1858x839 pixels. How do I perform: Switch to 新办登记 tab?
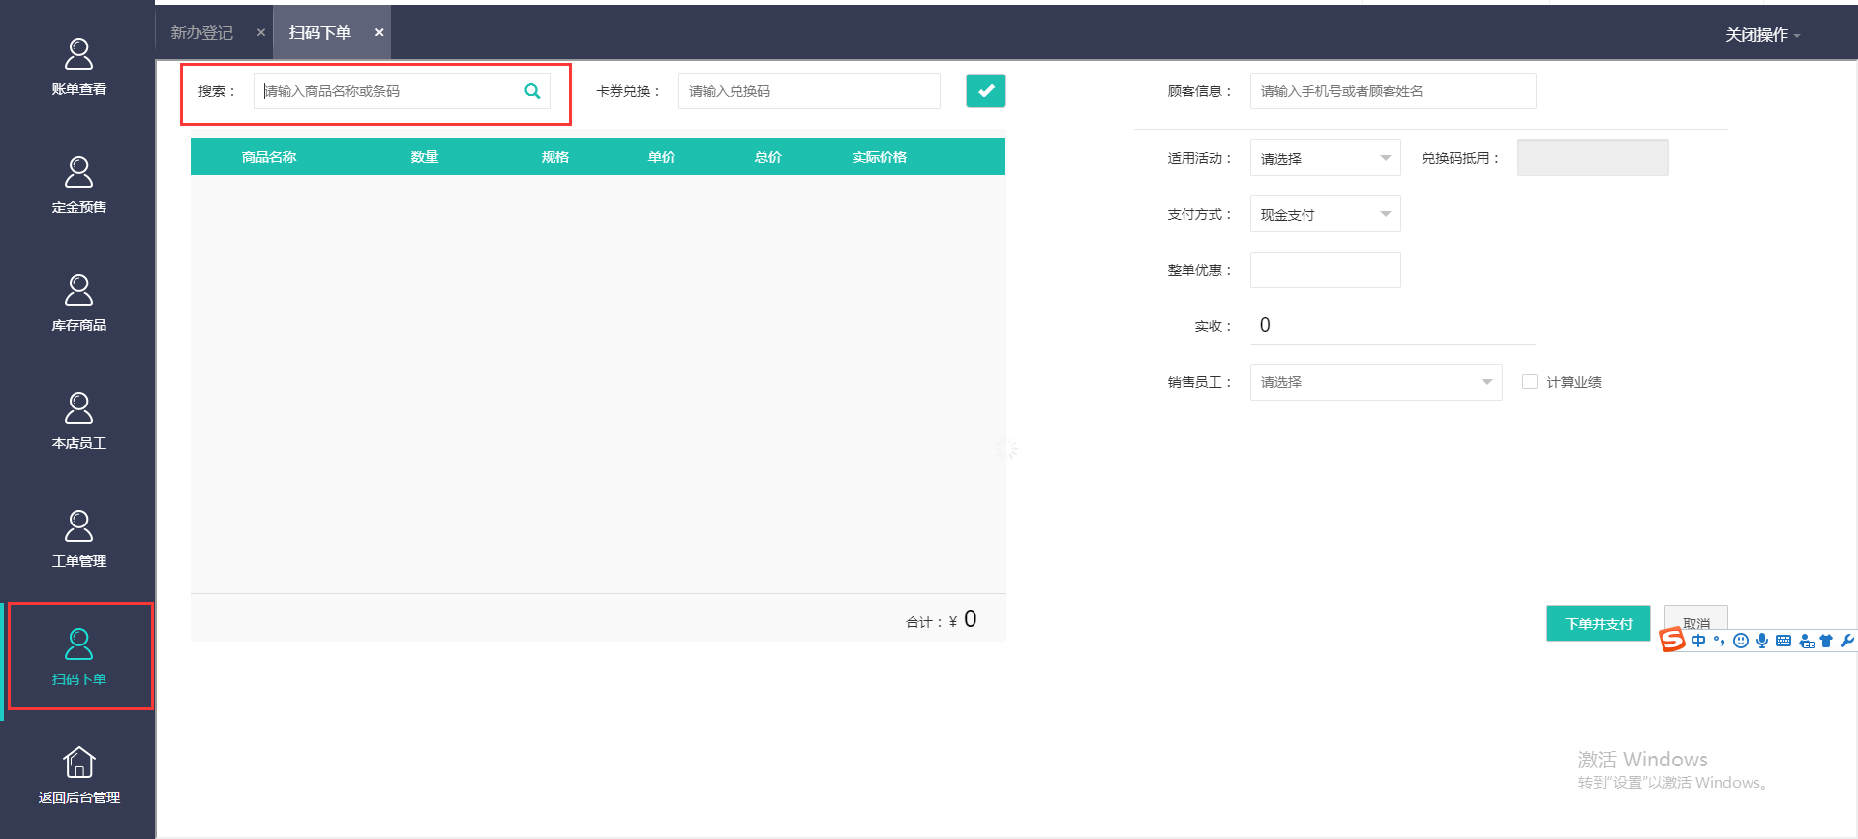point(202,33)
